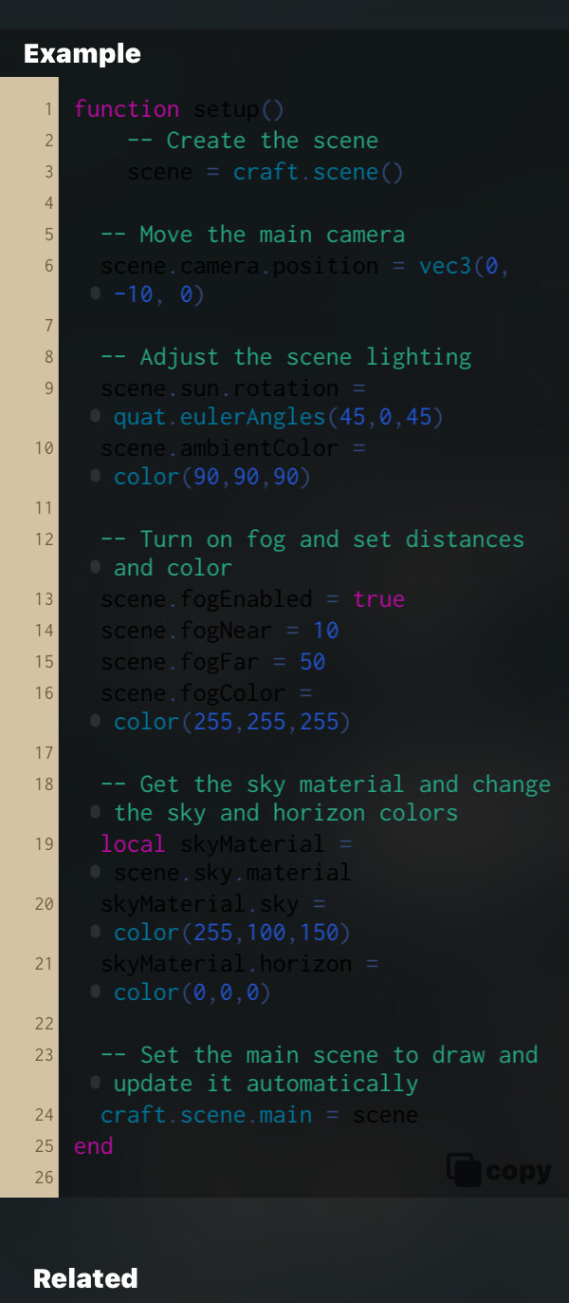Click the wrap marker before quat.eulerAngles(45,0,45)

click(x=95, y=416)
